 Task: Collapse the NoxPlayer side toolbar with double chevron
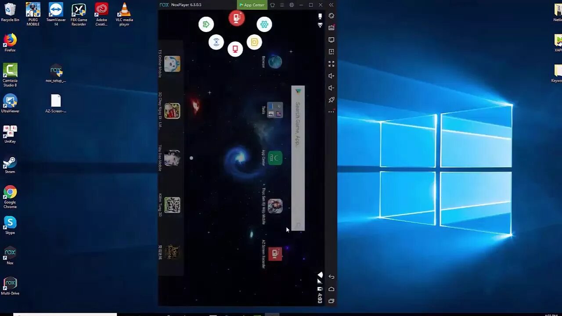331,5
